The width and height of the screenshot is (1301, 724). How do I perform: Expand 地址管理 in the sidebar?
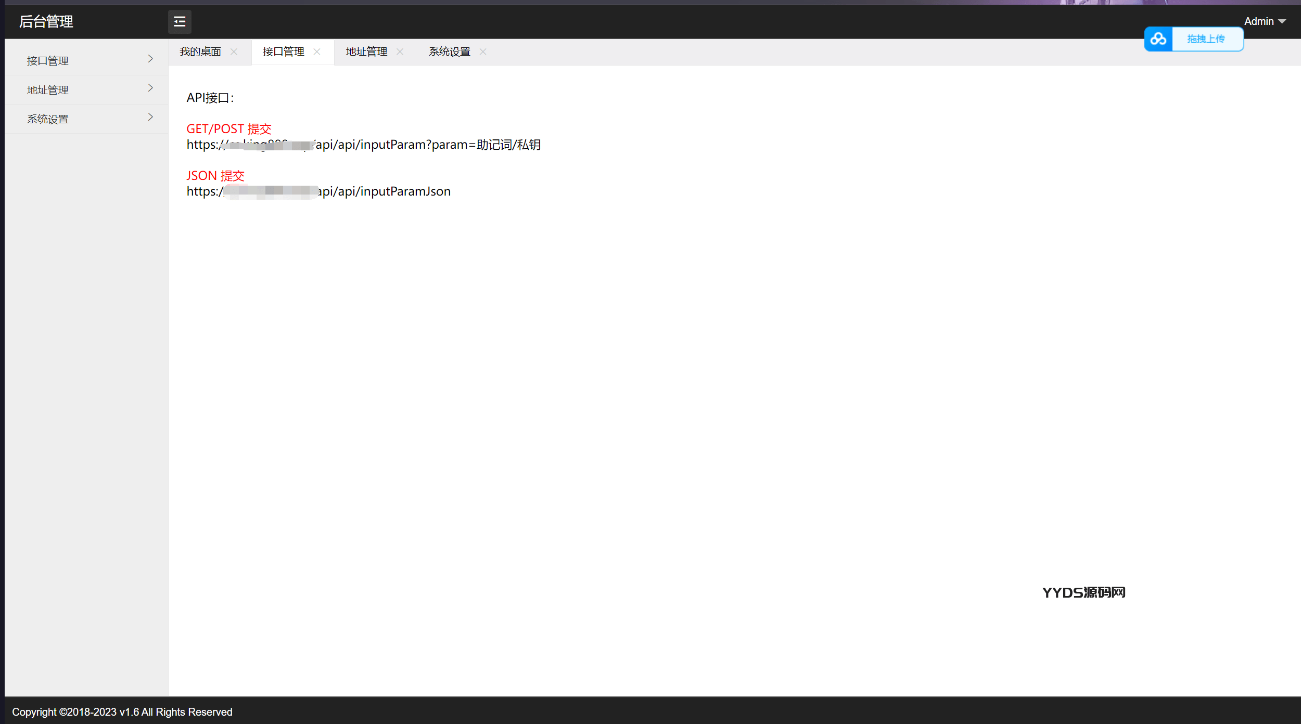[86, 90]
